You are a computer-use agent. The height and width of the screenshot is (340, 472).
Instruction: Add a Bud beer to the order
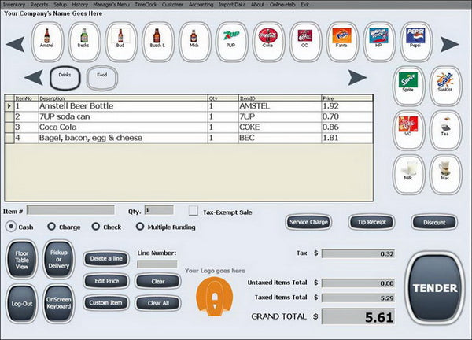tap(121, 42)
